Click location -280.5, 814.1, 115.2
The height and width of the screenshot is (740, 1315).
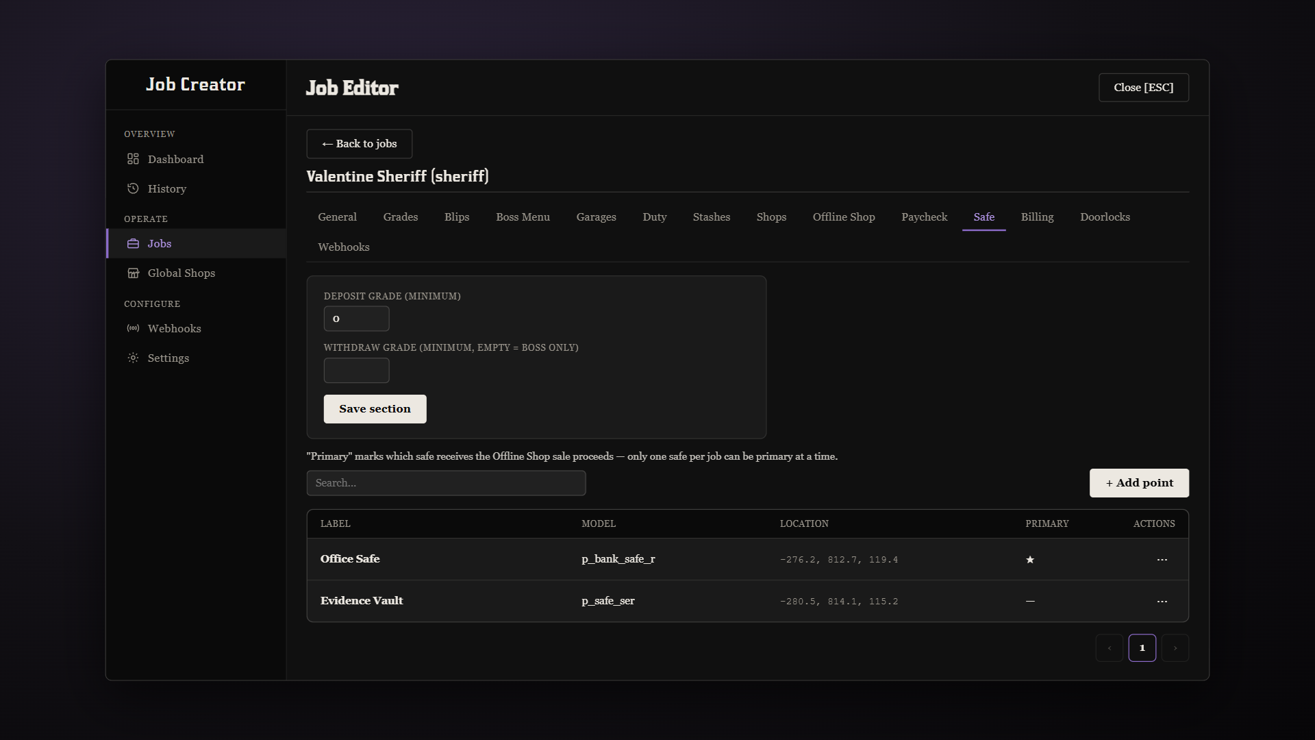tap(839, 602)
